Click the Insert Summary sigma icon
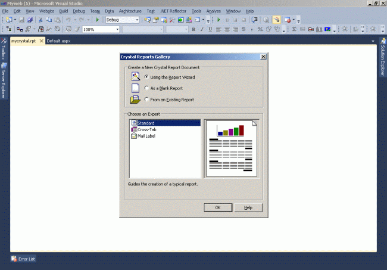 pos(294,29)
